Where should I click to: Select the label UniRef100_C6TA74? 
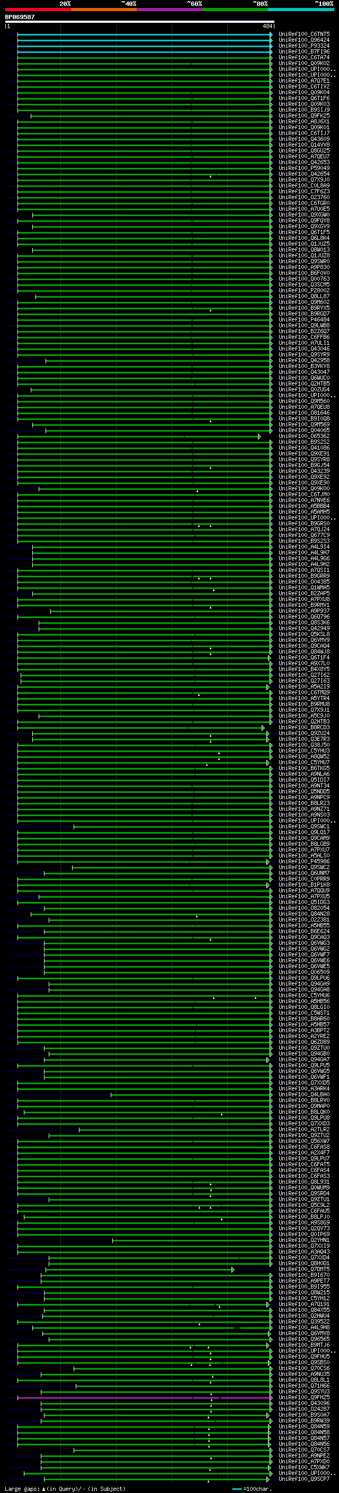pyautogui.click(x=304, y=57)
